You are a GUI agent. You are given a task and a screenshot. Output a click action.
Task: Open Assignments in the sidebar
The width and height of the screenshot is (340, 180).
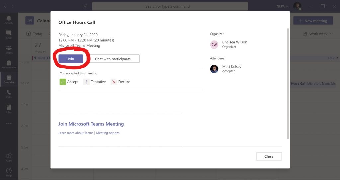pyautogui.click(x=9, y=65)
